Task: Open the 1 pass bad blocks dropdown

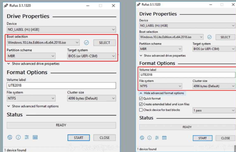Action: pos(214,111)
